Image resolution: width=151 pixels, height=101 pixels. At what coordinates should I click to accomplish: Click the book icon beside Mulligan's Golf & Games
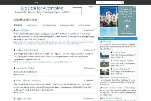(x=14, y=50)
